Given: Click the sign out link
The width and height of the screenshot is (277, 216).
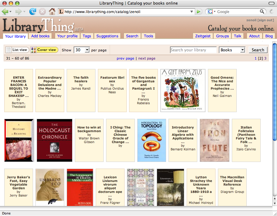Looking at the screenshot, I should click(265, 20).
